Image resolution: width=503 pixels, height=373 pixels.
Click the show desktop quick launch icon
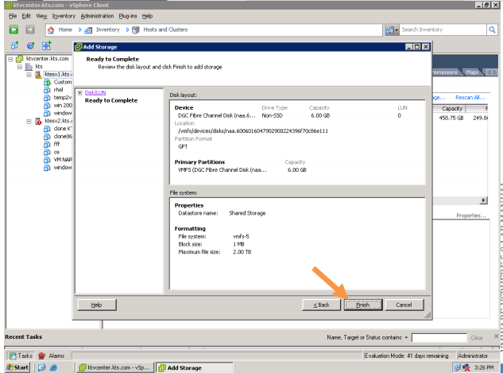tap(42, 367)
